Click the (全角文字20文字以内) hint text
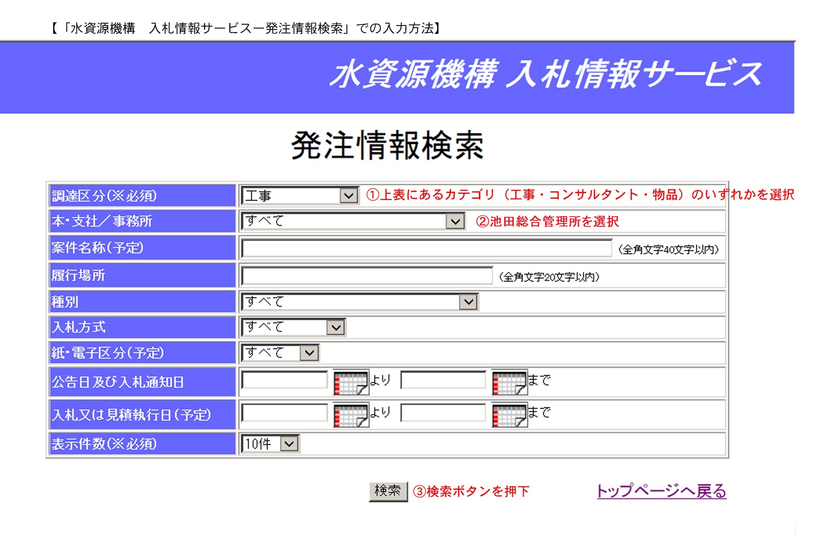837x536 pixels. 549,277
